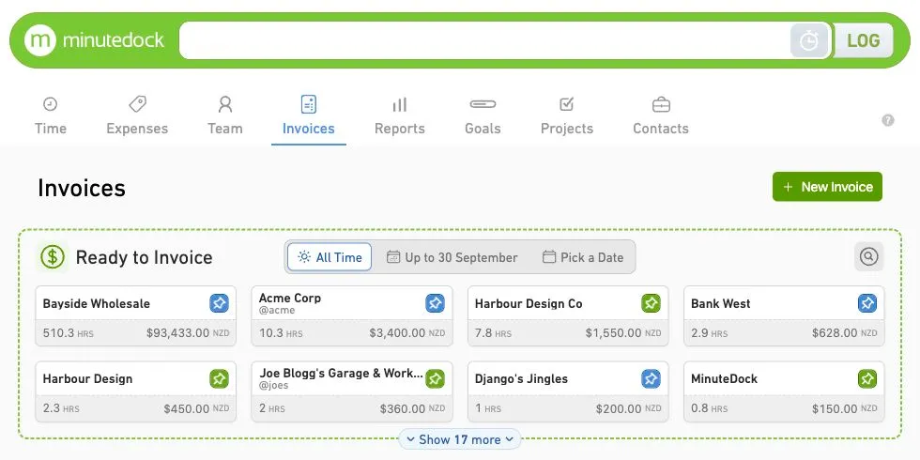Click the $150.00 amount

[835, 408]
